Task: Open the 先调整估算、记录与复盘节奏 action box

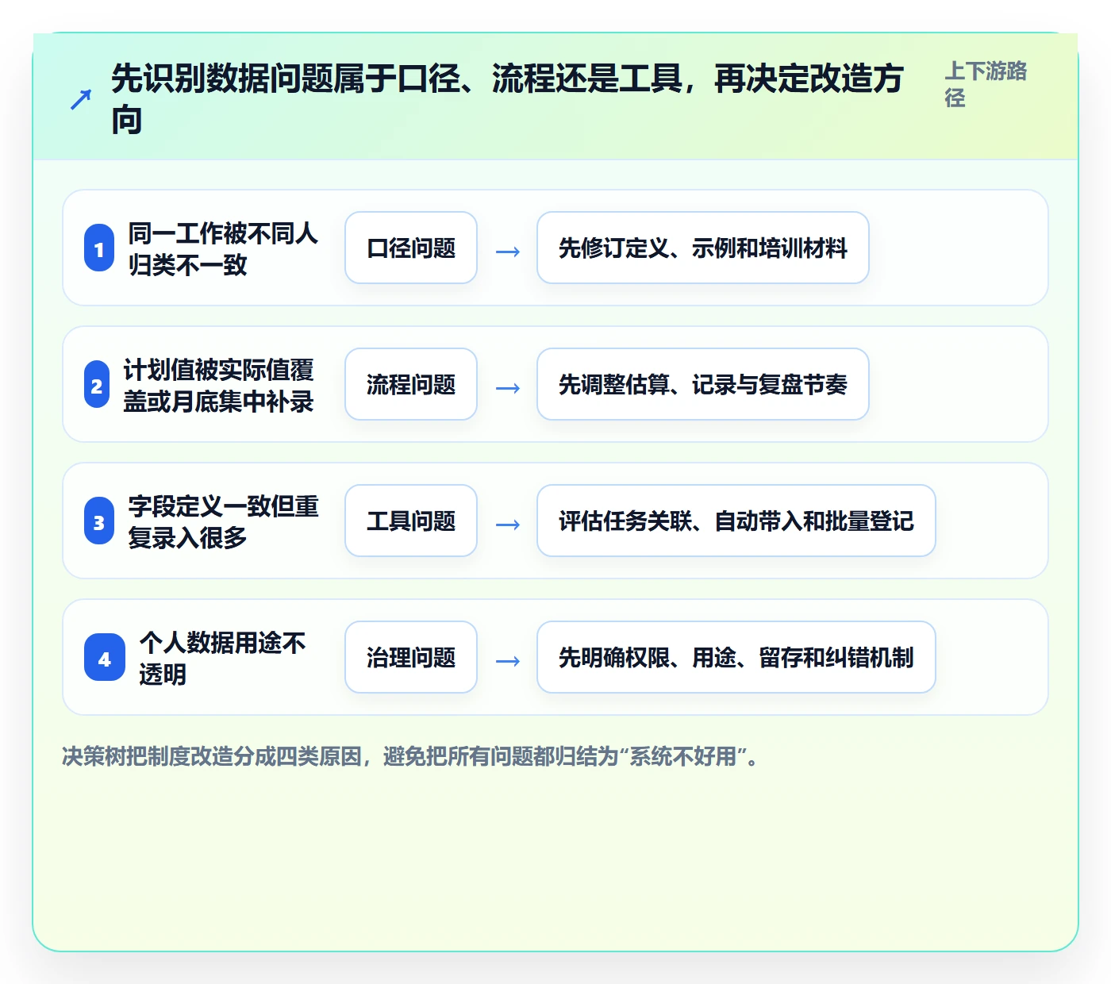Action: (703, 384)
